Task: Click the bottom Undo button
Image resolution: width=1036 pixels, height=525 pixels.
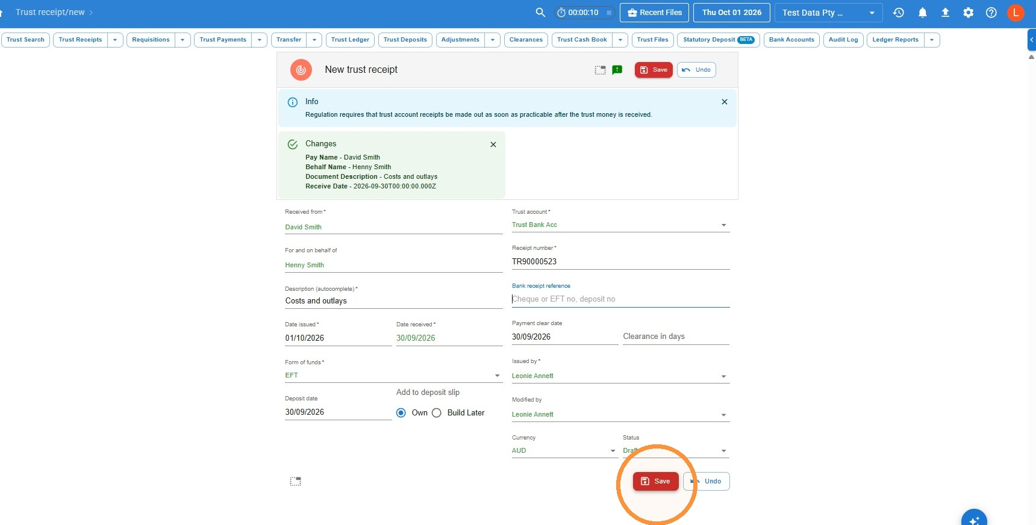Action: tap(707, 481)
